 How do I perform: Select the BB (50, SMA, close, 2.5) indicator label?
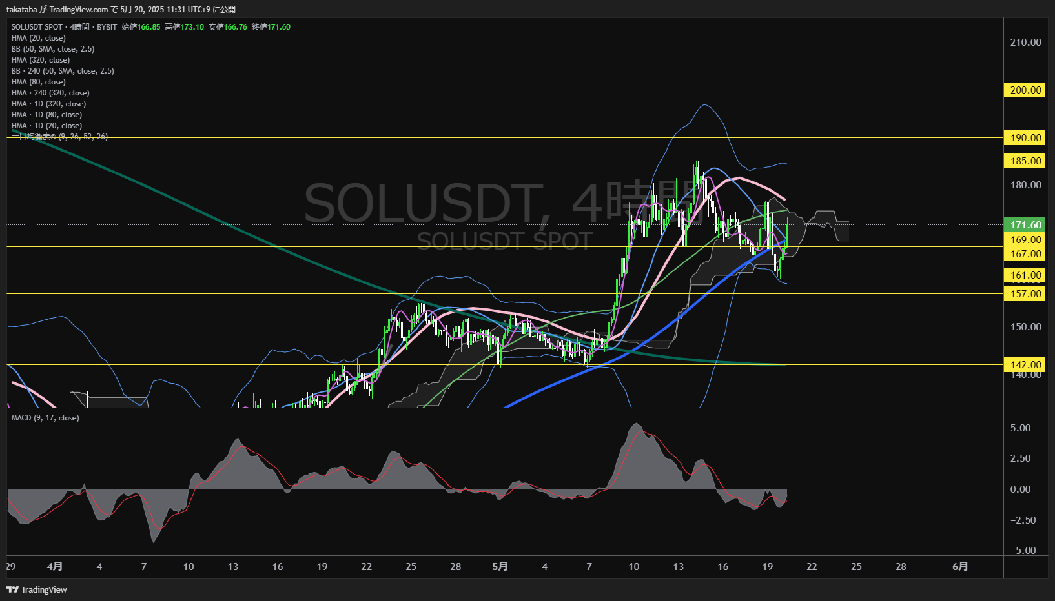pos(53,49)
